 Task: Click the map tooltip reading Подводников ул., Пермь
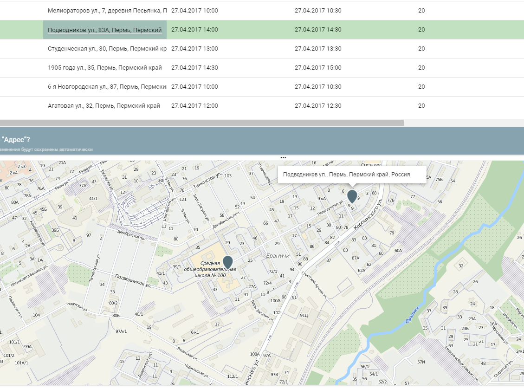(x=347, y=175)
